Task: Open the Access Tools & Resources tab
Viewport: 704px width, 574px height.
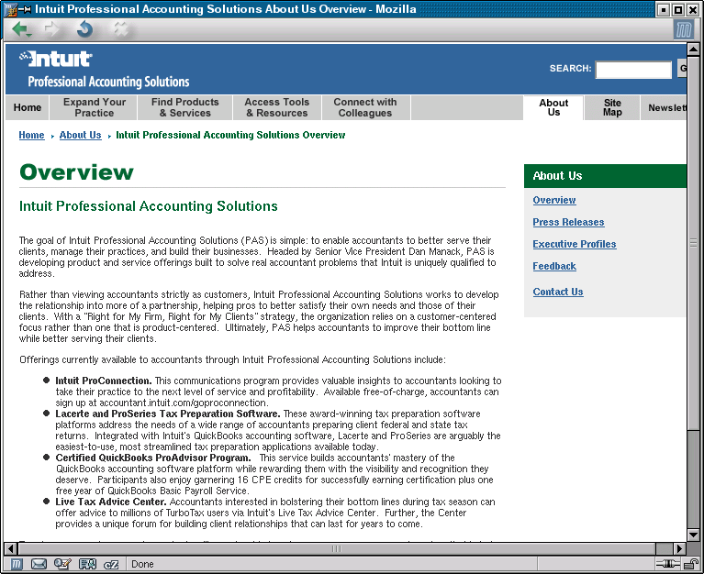Action: tap(277, 107)
